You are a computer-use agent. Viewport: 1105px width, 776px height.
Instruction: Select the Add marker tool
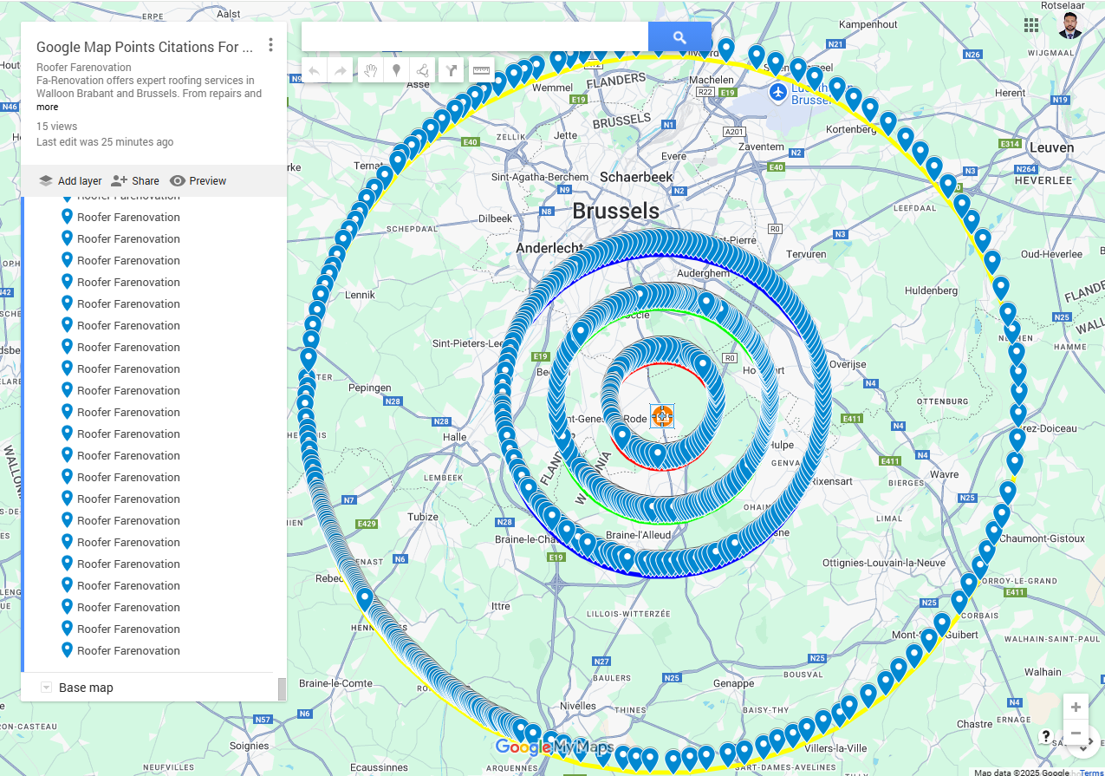pyautogui.click(x=395, y=69)
